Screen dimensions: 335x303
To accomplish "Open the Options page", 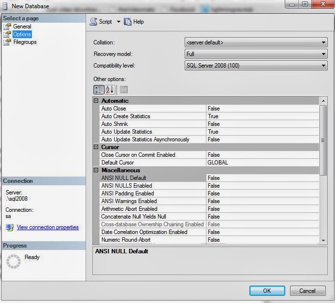I will pyautogui.click(x=22, y=34).
